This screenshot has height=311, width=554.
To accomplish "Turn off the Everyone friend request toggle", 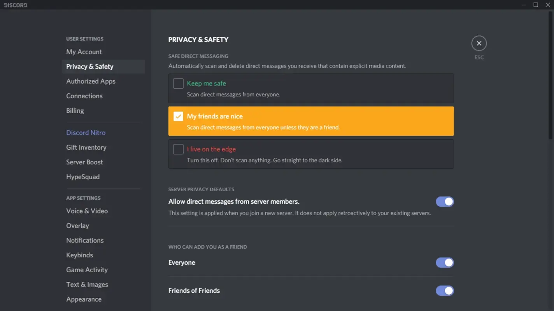I will click(x=445, y=262).
